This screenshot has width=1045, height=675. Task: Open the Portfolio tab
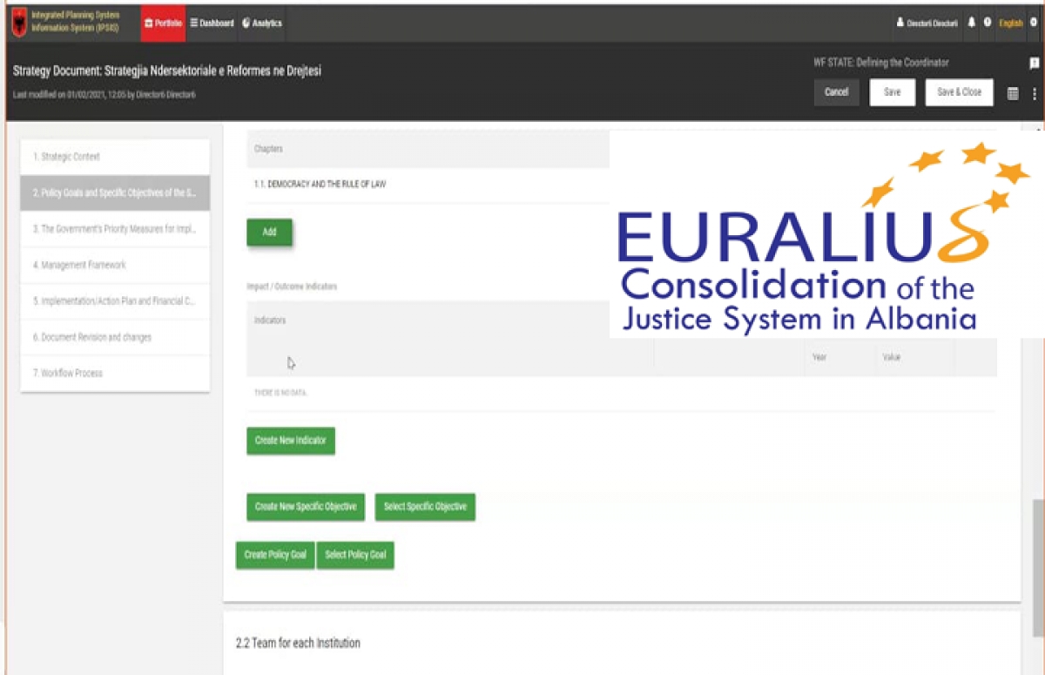[x=163, y=24]
